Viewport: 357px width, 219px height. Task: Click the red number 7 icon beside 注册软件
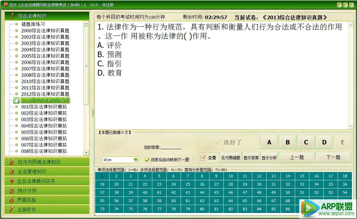point(12,209)
